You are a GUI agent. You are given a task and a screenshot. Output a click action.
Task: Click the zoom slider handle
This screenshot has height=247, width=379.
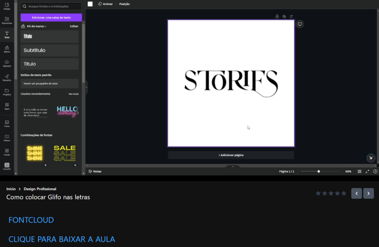point(319,171)
